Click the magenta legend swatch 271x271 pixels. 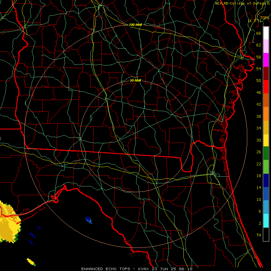(266, 60)
